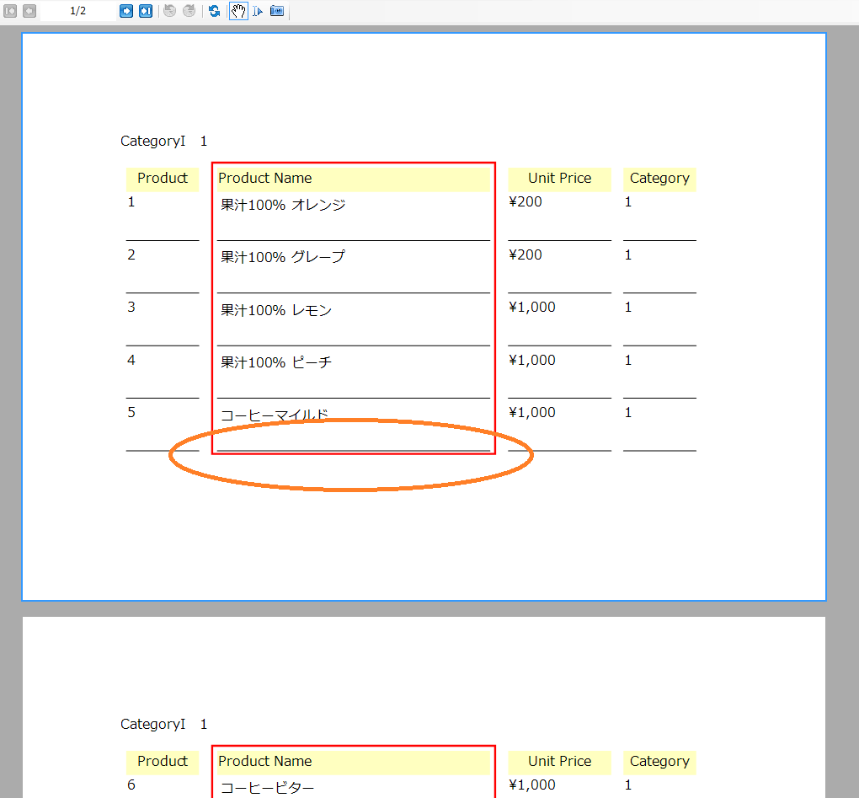859x798 pixels.
Task: Click the Category column header on page one
Action: tap(659, 179)
